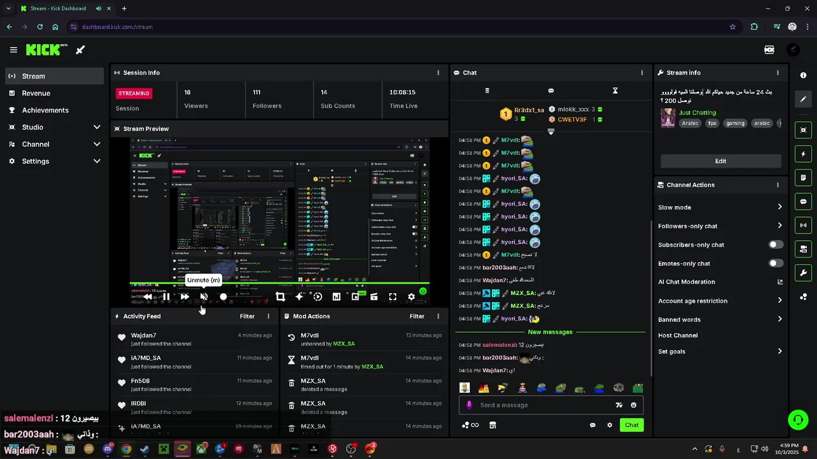The width and height of the screenshot is (817, 459).
Task: Open Followers-only chat options arrow
Action: pyautogui.click(x=780, y=226)
